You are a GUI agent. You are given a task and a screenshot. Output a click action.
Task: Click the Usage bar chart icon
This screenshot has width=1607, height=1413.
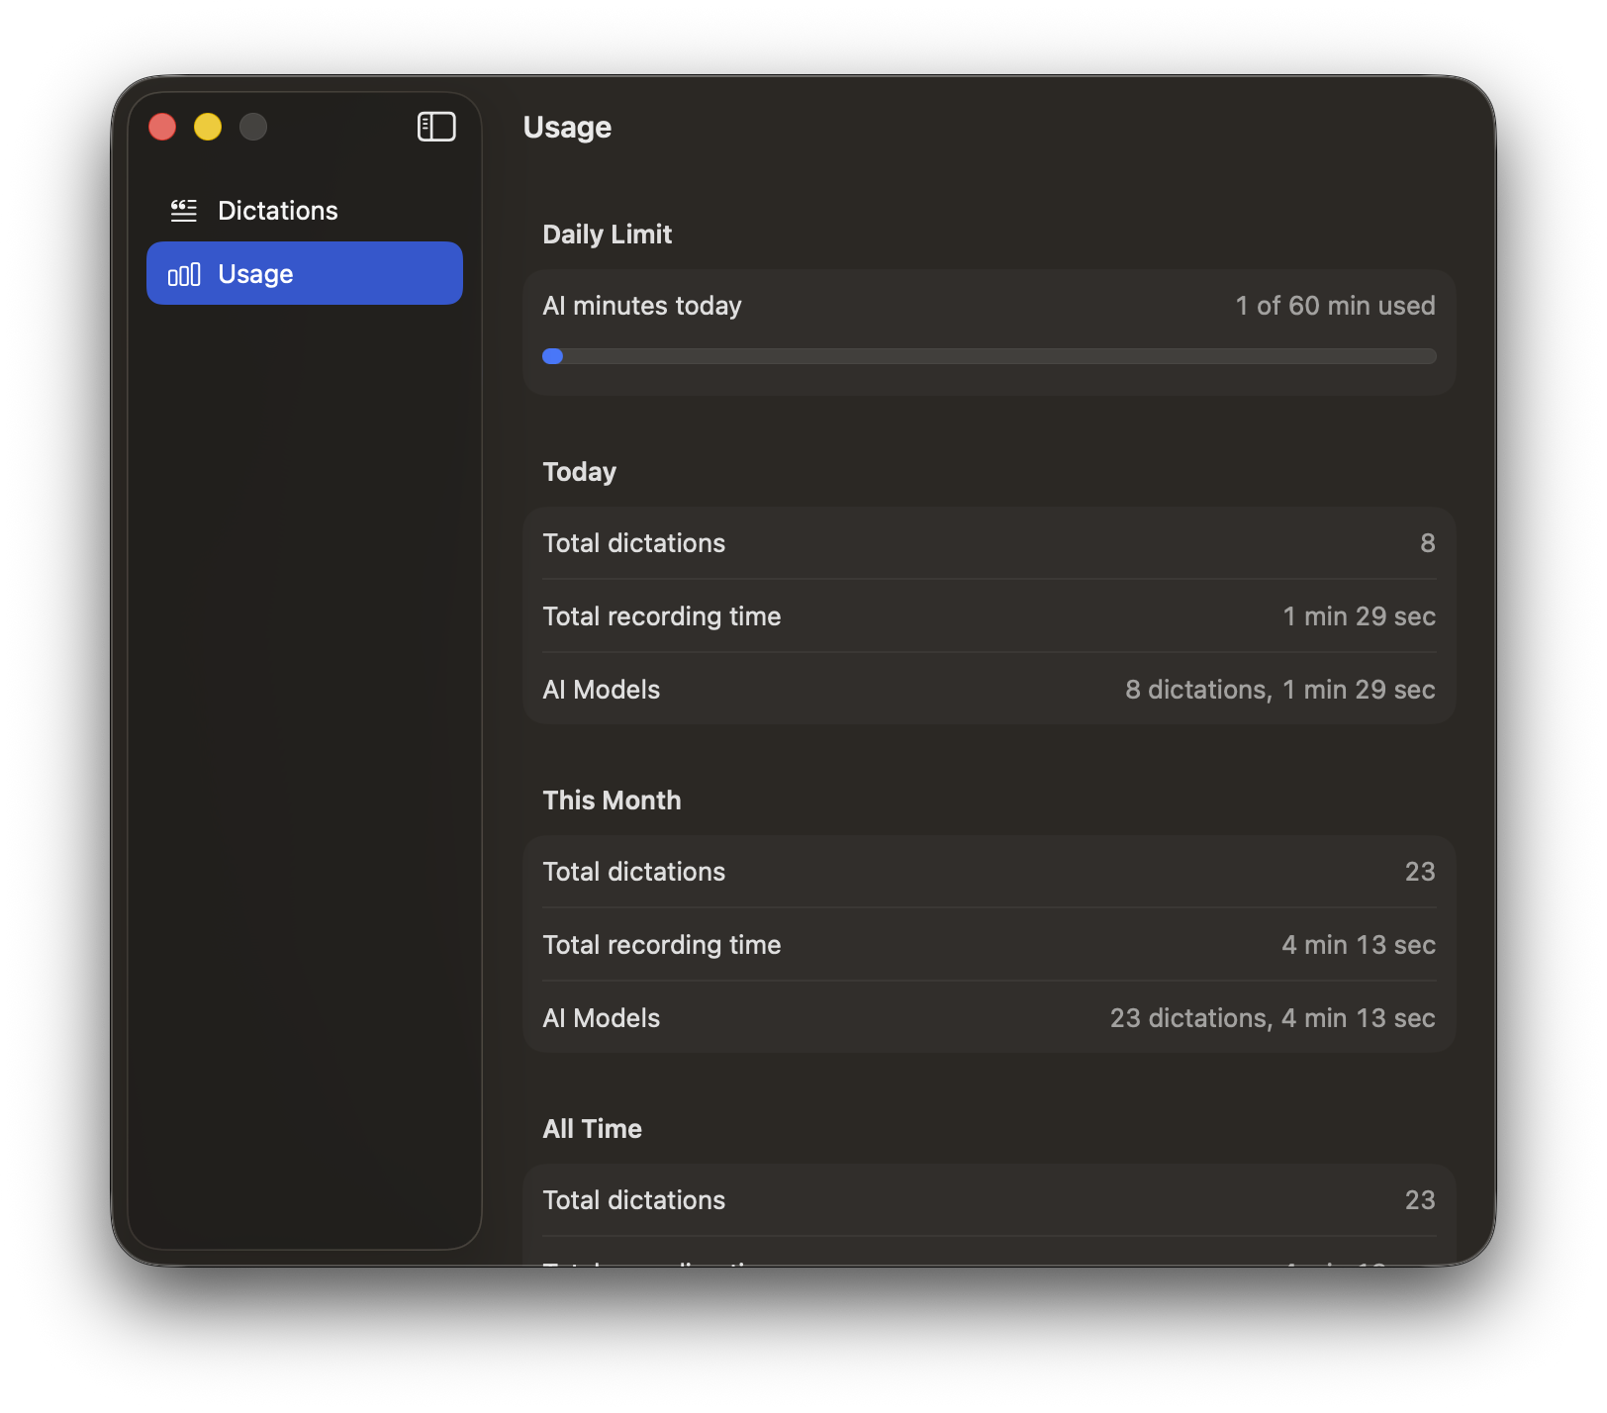(184, 274)
